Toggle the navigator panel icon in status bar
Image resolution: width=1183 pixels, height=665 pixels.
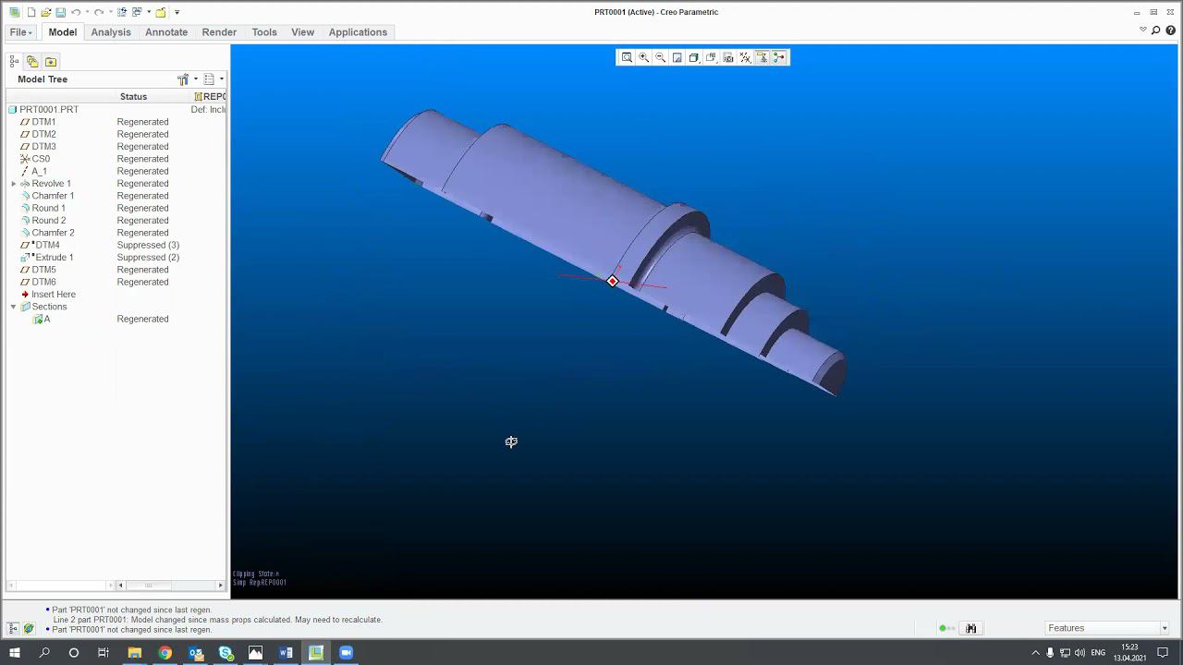coord(14,628)
